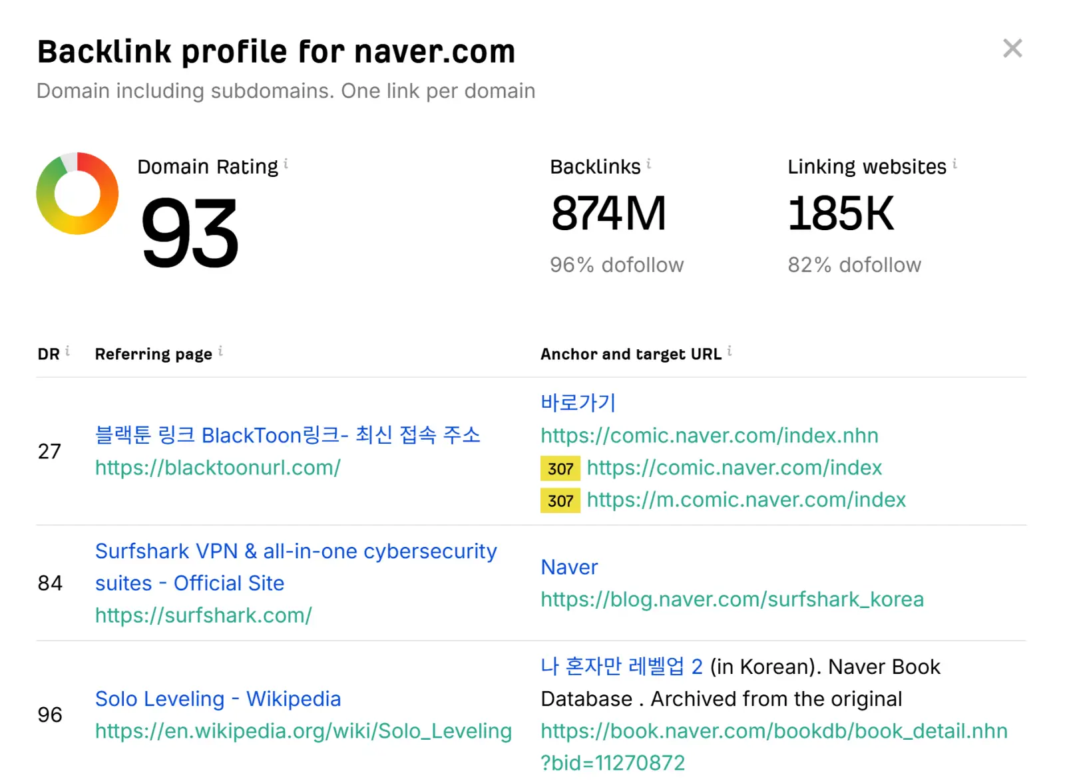1065x781 pixels.
Task: Select the DR value 96
Action: (x=50, y=715)
